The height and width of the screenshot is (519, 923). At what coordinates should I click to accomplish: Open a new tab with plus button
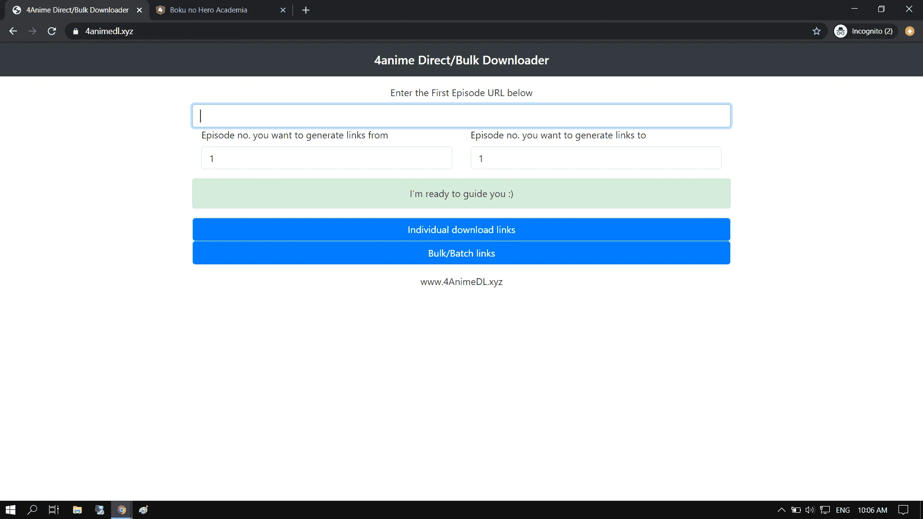pyautogui.click(x=306, y=10)
